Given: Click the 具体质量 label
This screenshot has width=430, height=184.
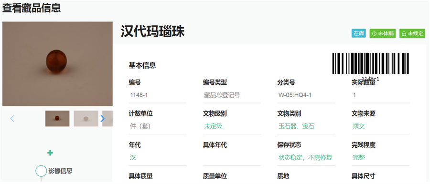Looking at the screenshot, I should [140, 176].
